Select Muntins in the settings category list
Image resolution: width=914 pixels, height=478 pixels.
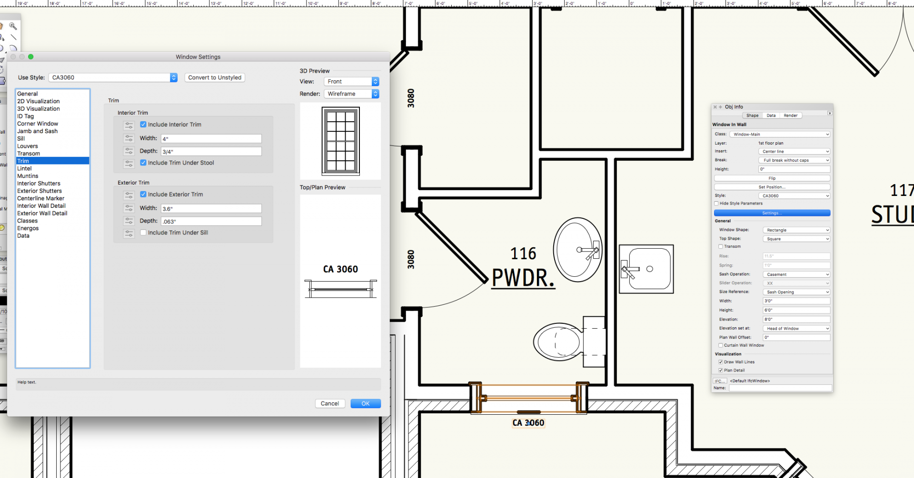pyautogui.click(x=28, y=176)
